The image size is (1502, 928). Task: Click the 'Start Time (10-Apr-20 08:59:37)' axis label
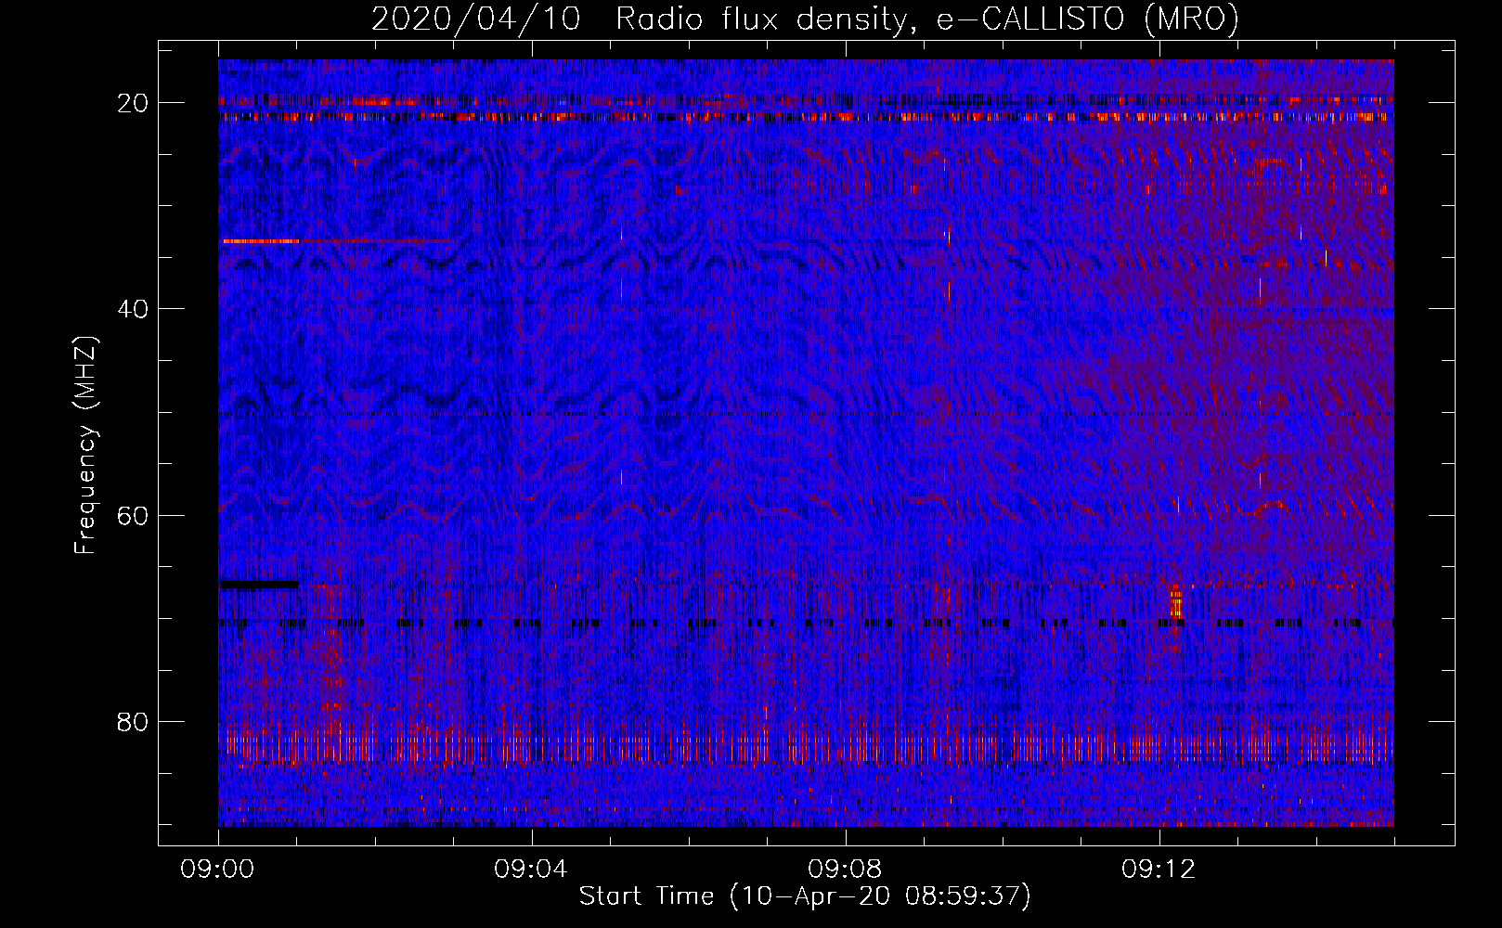[805, 896]
